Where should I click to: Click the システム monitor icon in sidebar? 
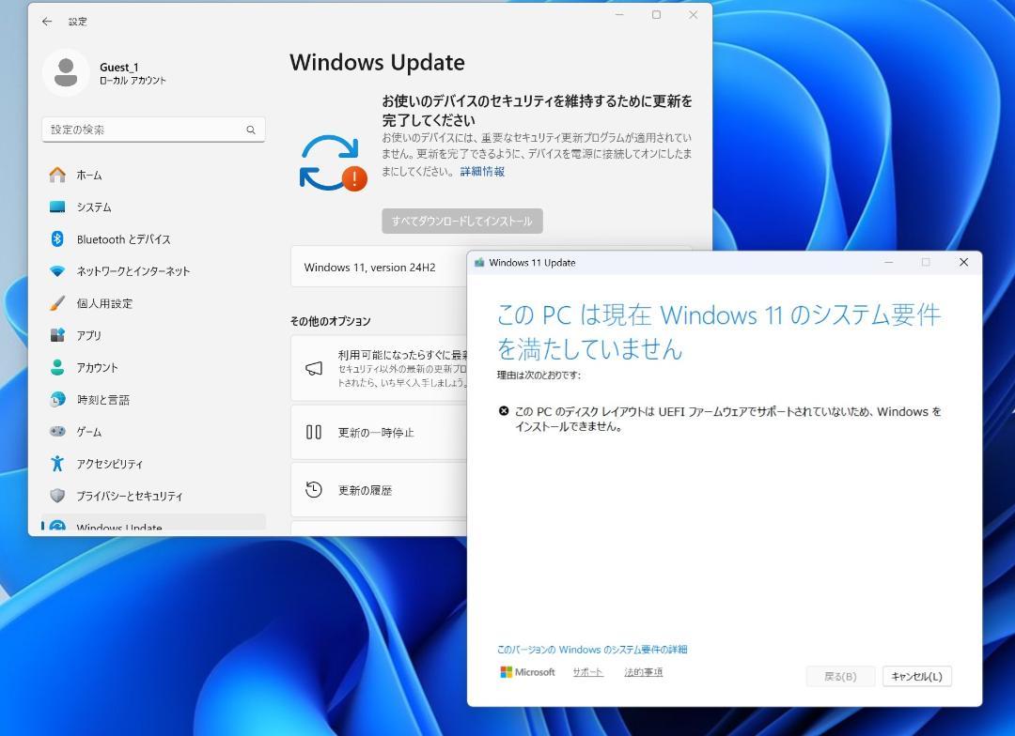click(x=57, y=207)
